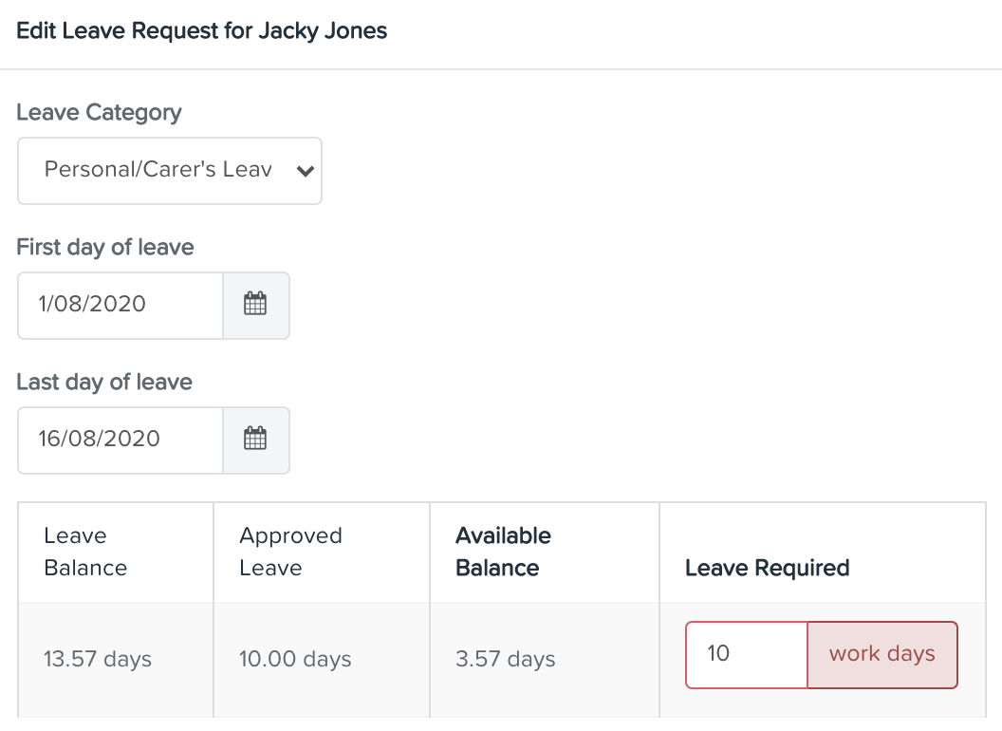The image size is (1002, 731).
Task: Click the Leave Required input showing 10
Action: (x=747, y=654)
